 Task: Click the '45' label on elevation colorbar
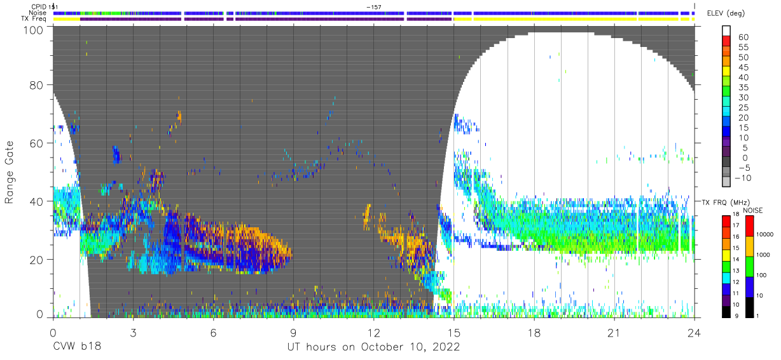click(743, 67)
